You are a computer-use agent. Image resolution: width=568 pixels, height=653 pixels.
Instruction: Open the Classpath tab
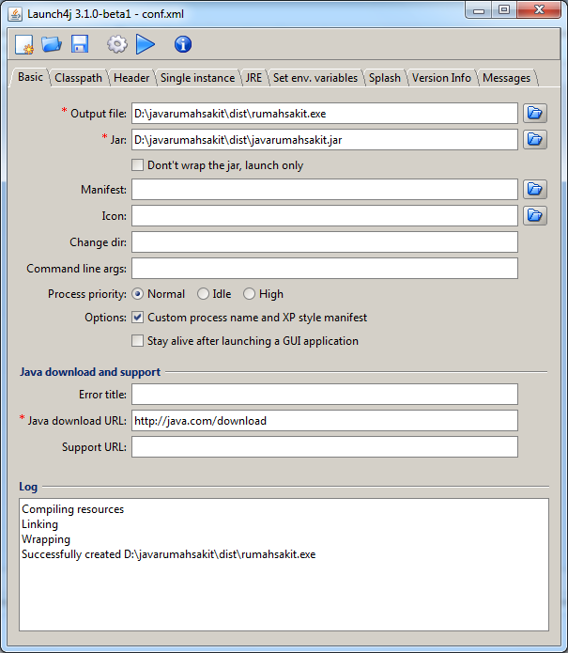pyautogui.click(x=78, y=78)
